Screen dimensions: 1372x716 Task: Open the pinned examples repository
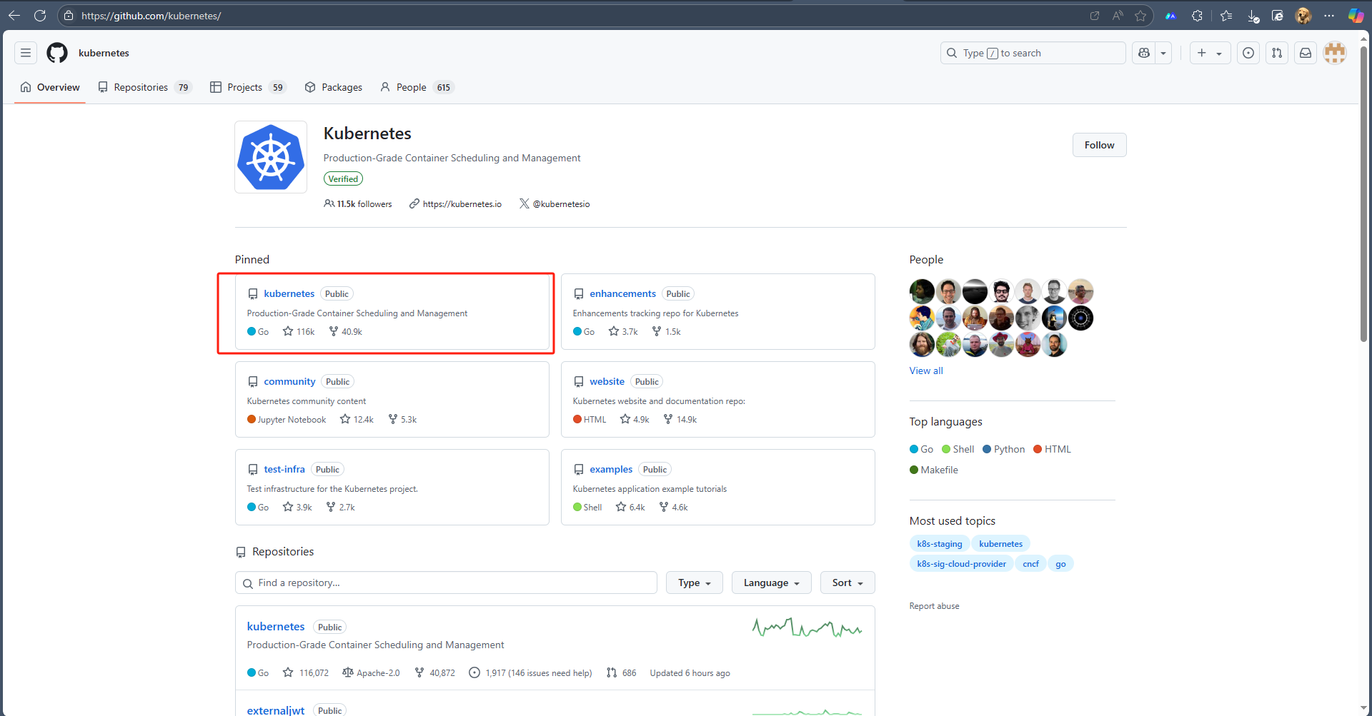(611, 469)
